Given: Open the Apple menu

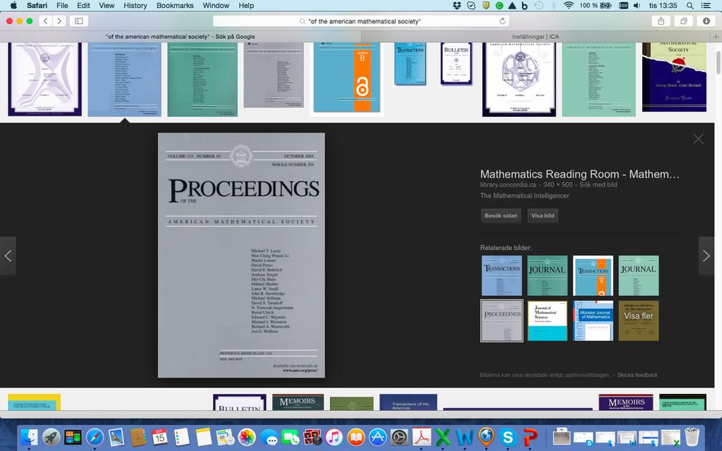Looking at the screenshot, I should pyautogui.click(x=13, y=6).
